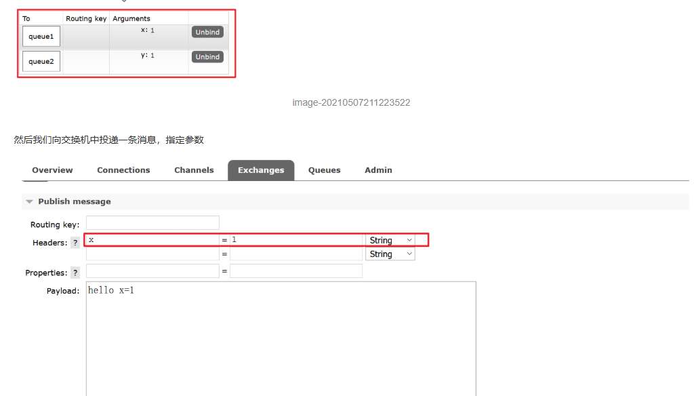698x396 pixels.
Task: Open the String type dropdown for header x
Action: (390, 240)
